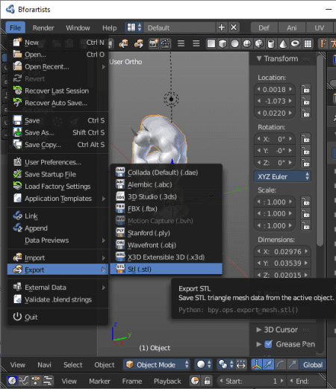Select the translate manipulator arrow icon

click(269, 364)
